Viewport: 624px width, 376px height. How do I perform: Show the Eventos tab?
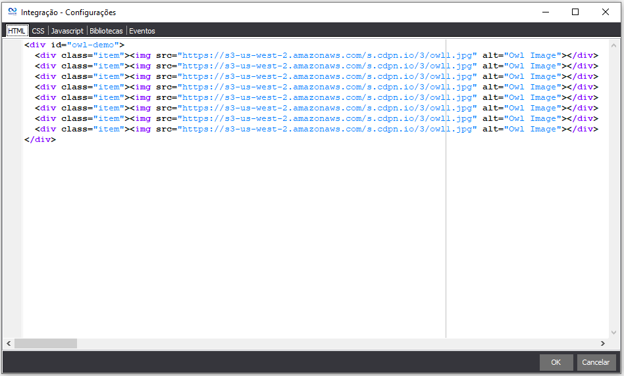[142, 31]
